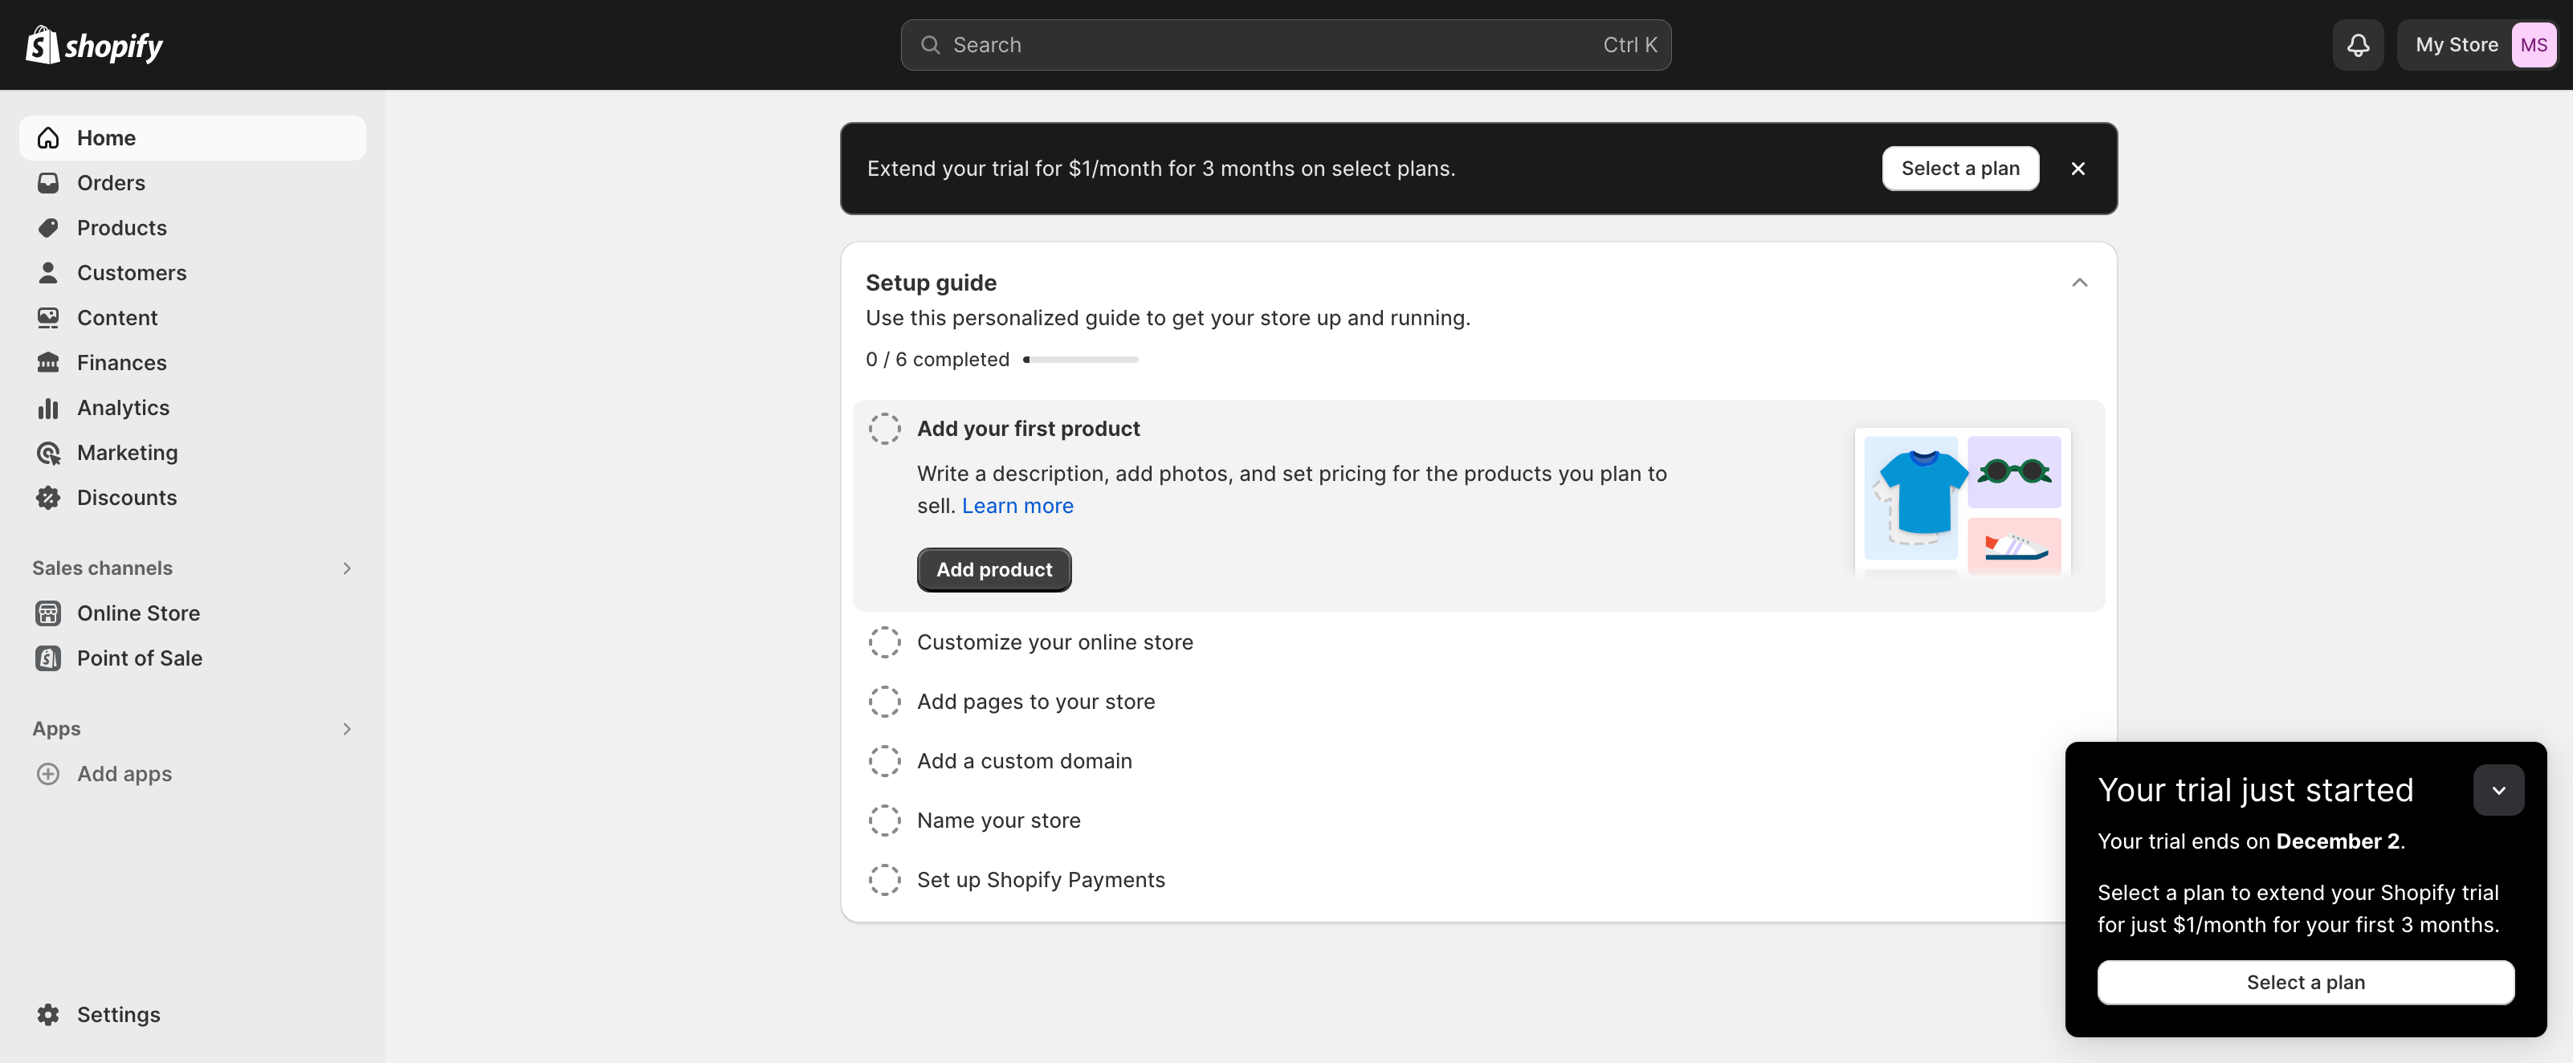
Task: Complete the 'Set up Shopify Payments' circle
Action: [884, 879]
